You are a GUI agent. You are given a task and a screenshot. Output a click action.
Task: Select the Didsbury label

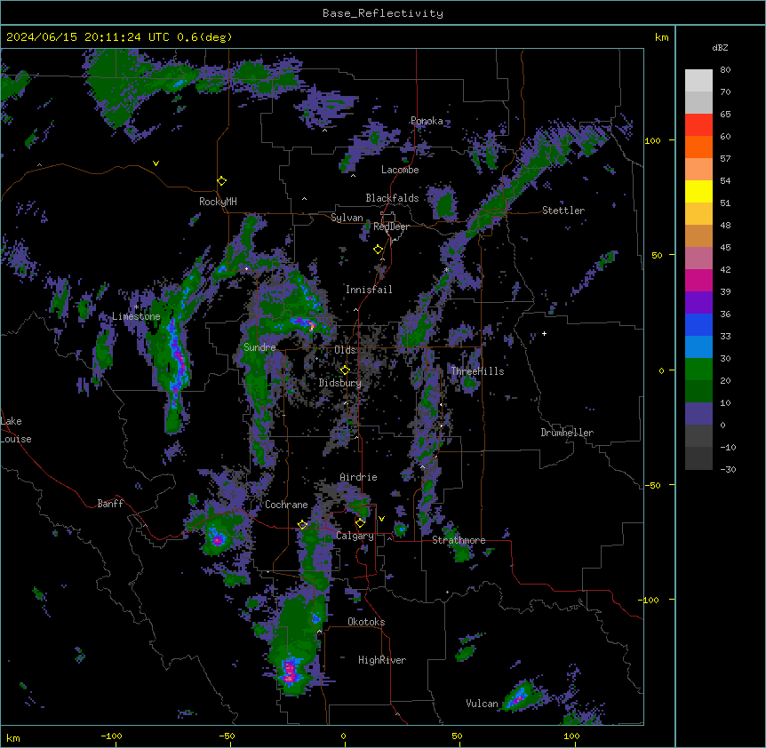coord(340,383)
